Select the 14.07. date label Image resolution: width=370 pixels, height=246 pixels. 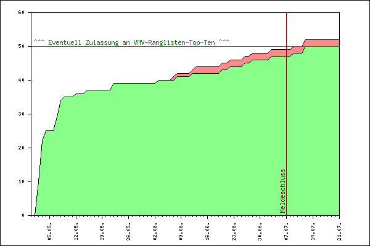tap(313, 232)
